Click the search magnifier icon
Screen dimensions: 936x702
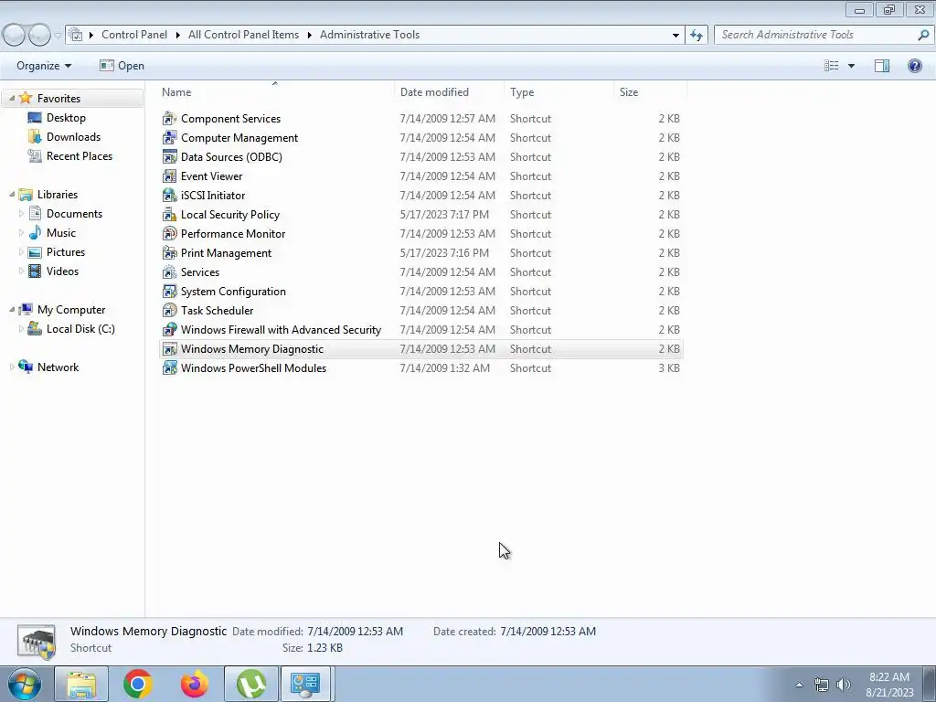923,35
